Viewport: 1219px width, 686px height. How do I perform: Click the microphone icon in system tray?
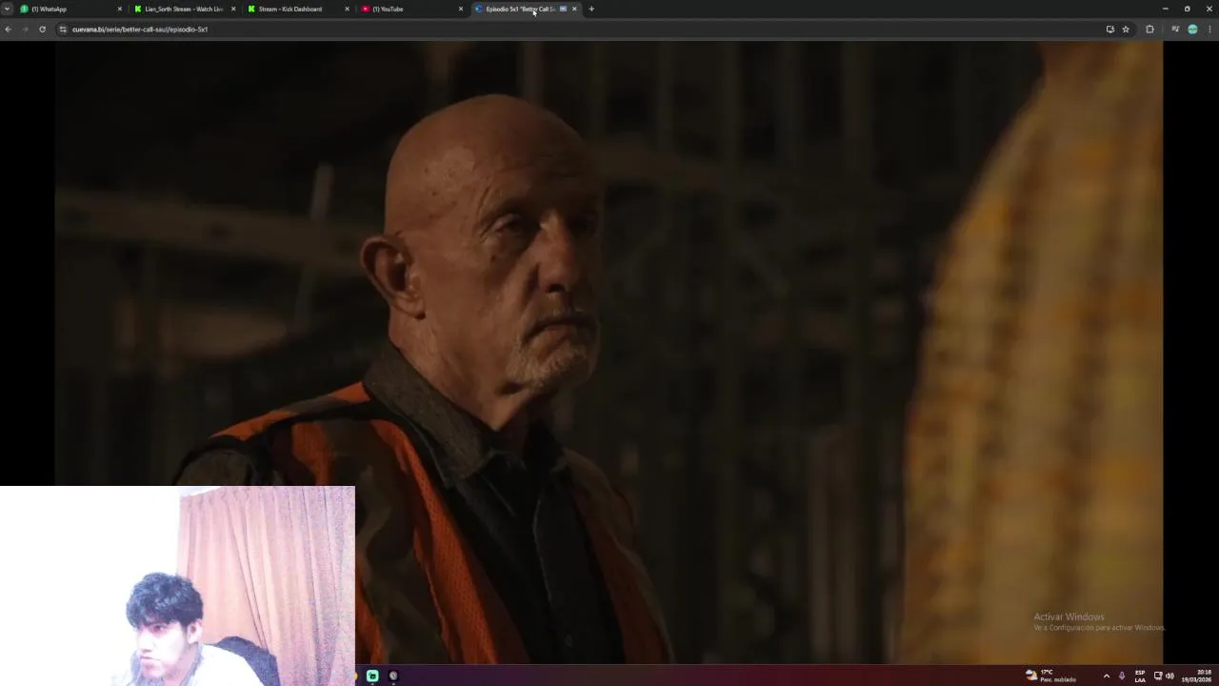[x=1122, y=676]
